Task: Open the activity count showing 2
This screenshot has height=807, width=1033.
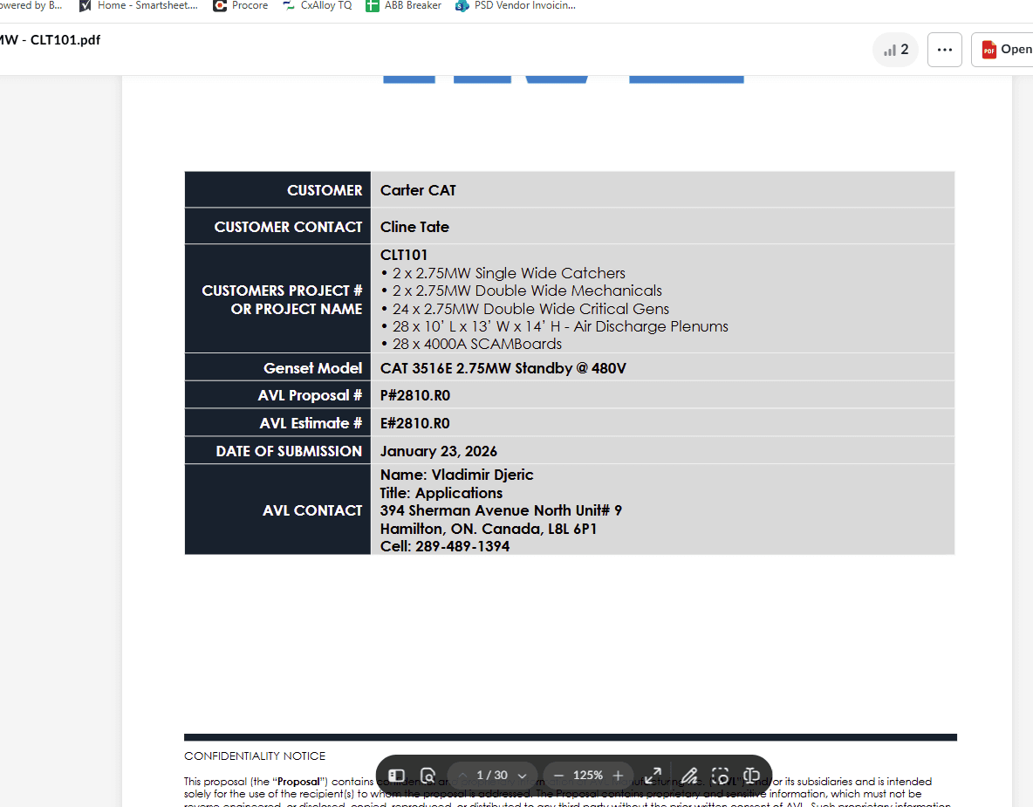Action: [896, 50]
